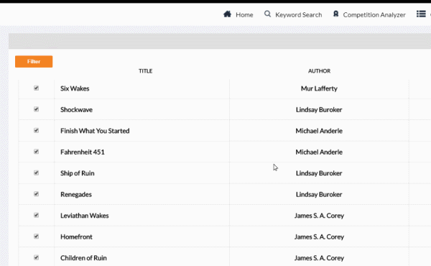
Task: Sort by the AUTHOR column header
Action: point(319,71)
